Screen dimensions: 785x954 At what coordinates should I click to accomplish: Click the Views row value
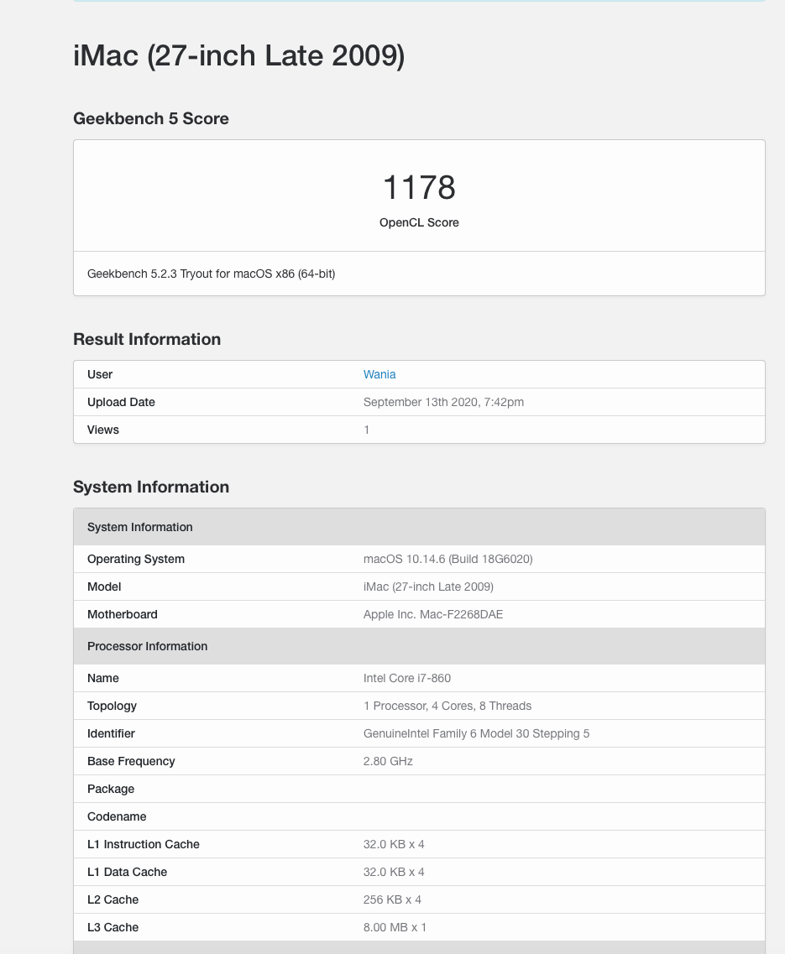(367, 430)
